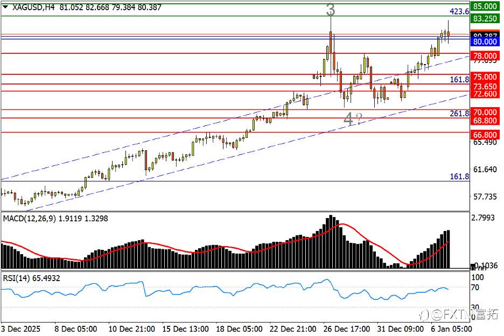This screenshot has width=504, height=336.
Task: Click the 26 Dec 17:00 time label
Action: point(347,329)
